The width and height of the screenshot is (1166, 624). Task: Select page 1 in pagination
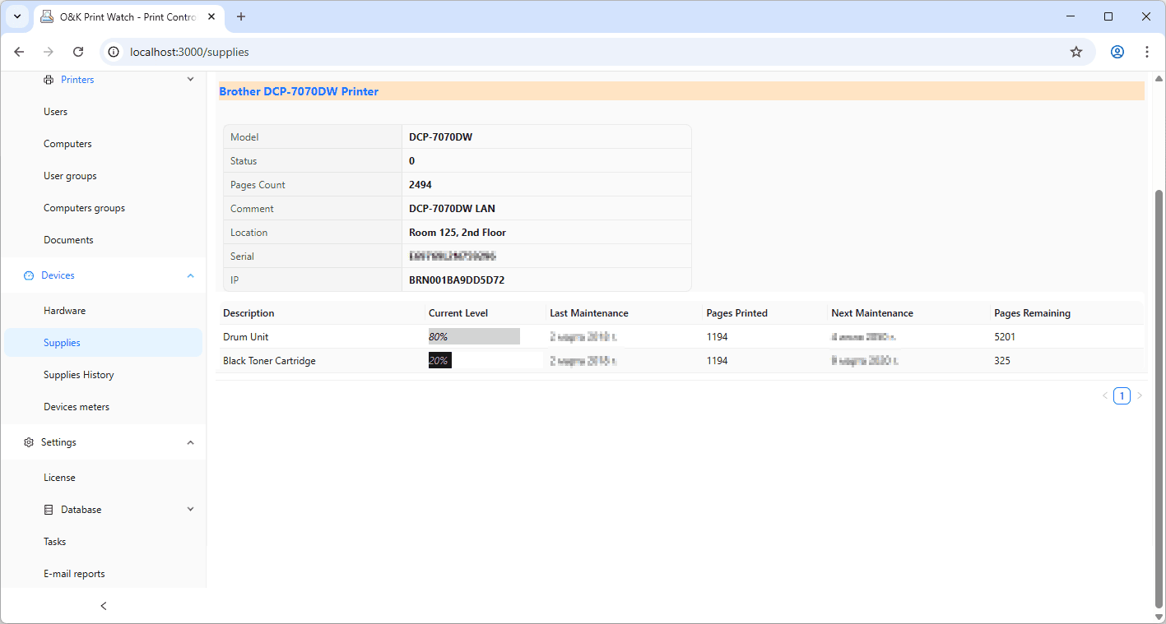1122,395
